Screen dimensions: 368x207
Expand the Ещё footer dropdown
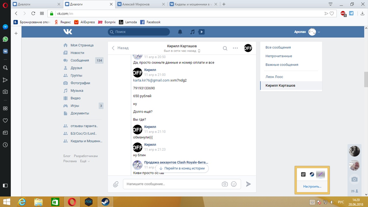pyautogui.click(x=85, y=161)
